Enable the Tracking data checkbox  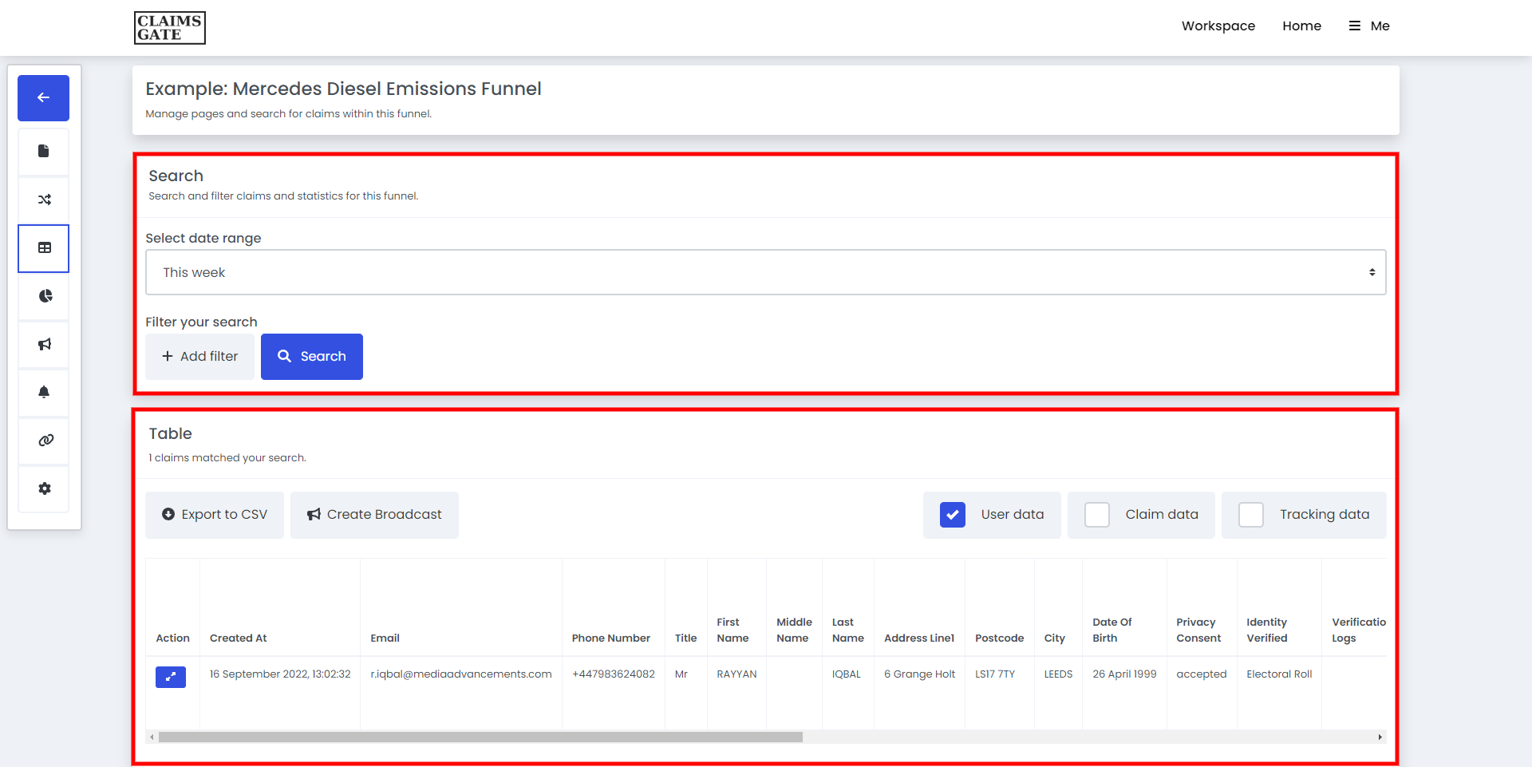[x=1251, y=515]
